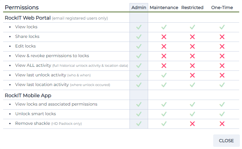Click One-Time red X for View & revoke permissions
Viewport: 242px width, 149px height.
222,56
